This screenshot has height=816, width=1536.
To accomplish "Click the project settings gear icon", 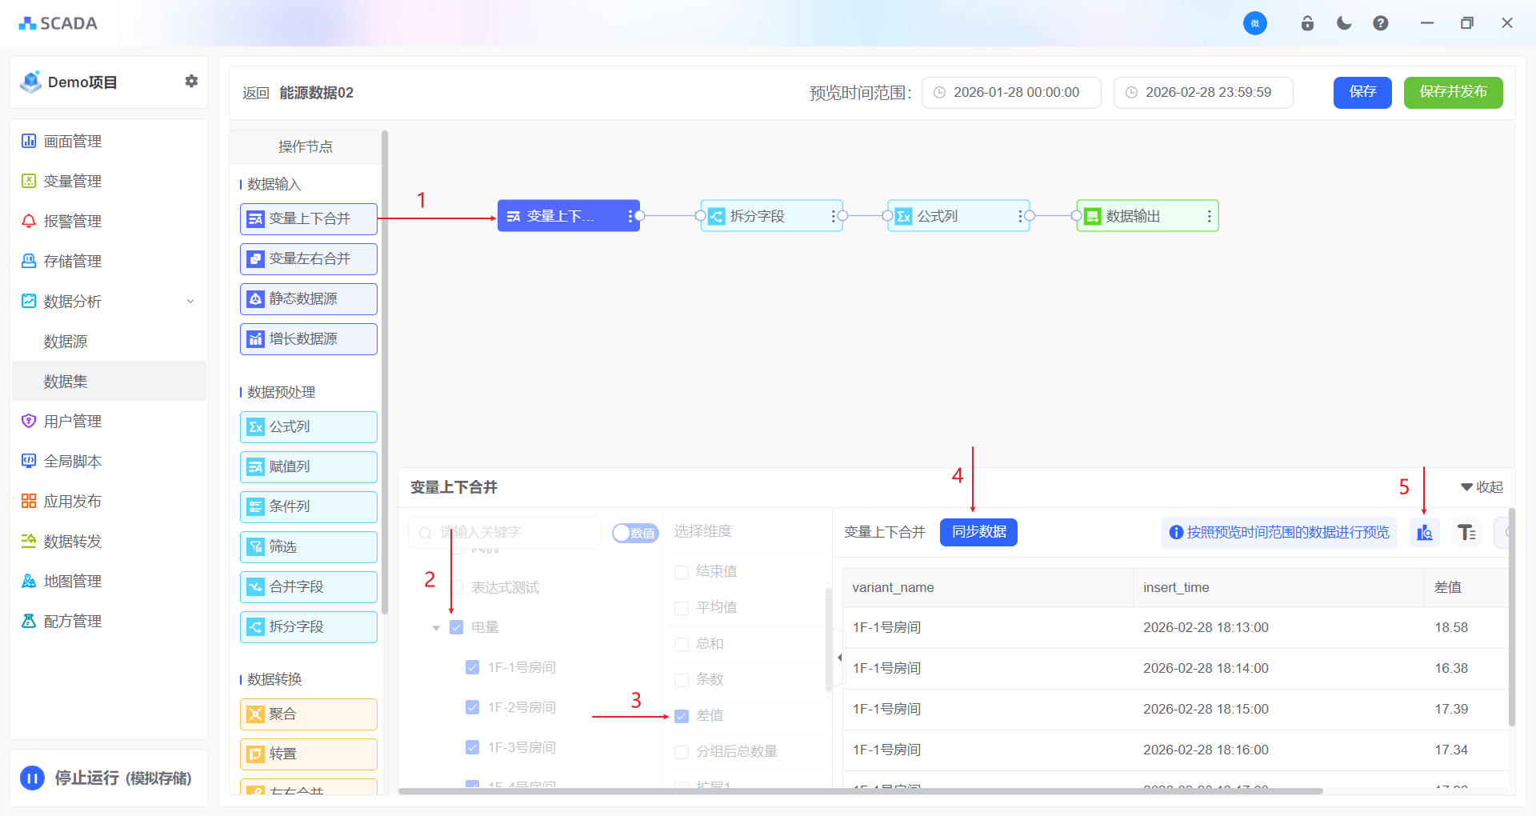I will click(191, 82).
